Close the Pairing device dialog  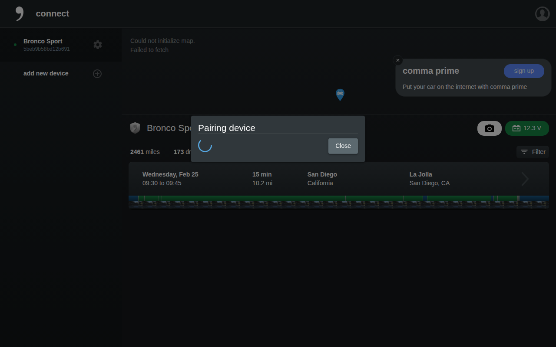[x=343, y=146]
